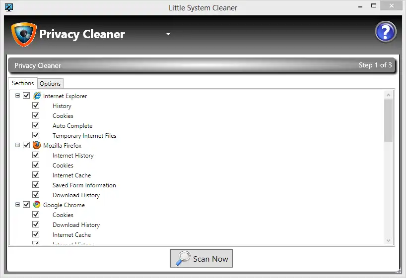Click the scrollbar down arrow
This screenshot has height=278, width=406.
388,240
